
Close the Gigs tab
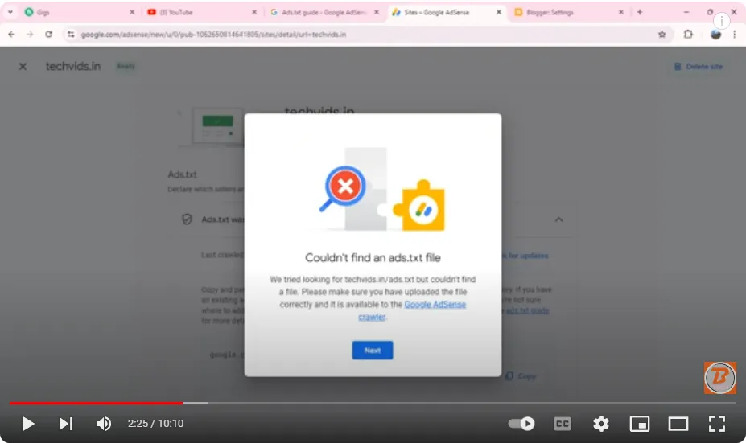click(132, 12)
